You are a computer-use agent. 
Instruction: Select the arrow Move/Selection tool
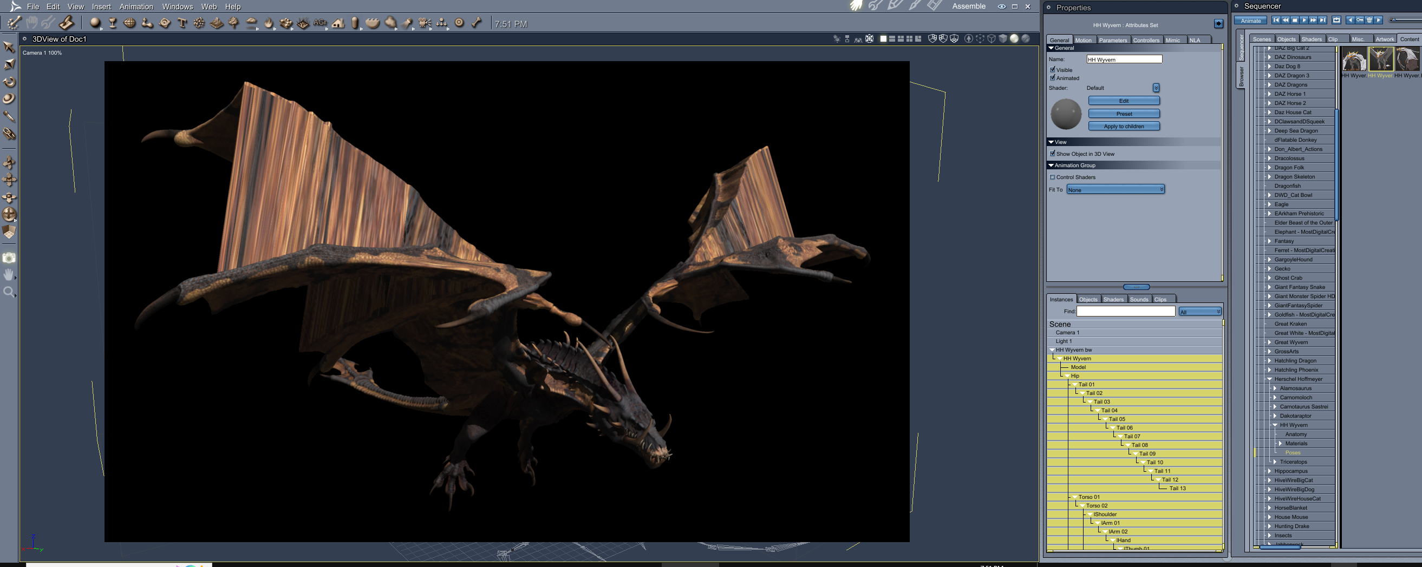(x=9, y=47)
